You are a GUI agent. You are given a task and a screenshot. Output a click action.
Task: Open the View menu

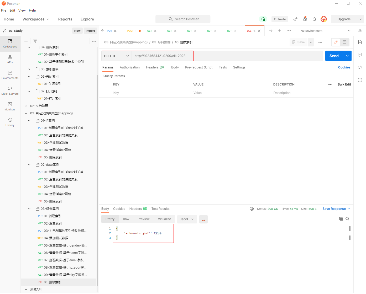point(22,10)
